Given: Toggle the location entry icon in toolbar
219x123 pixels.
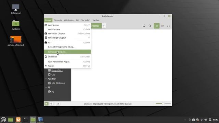Looking at the screenshot, I should click(x=144, y=26).
